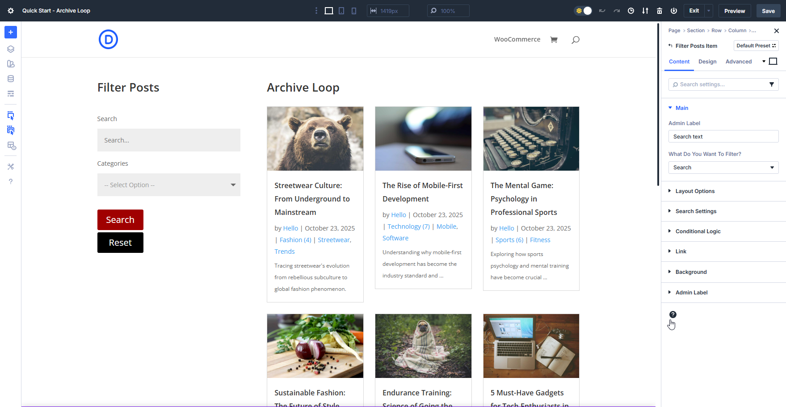Expand the Layout Options section
The height and width of the screenshot is (407, 786).
coord(695,191)
